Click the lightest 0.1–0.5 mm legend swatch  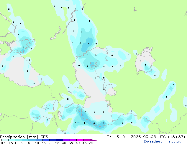point(5,140)
